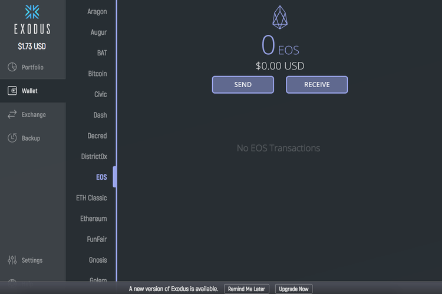Click Remind Me Later button
This screenshot has width=442, height=294.
[x=246, y=289]
